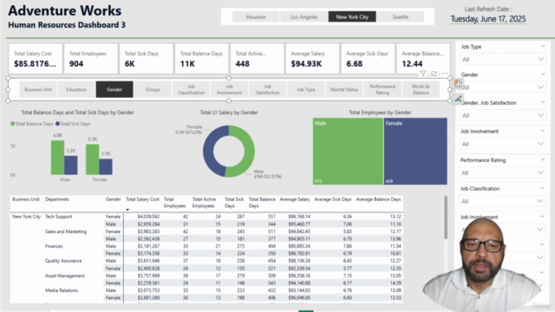Viewport: 555px width, 312px height.
Task: Click the Total Salary Cost card
Action: (36, 58)
